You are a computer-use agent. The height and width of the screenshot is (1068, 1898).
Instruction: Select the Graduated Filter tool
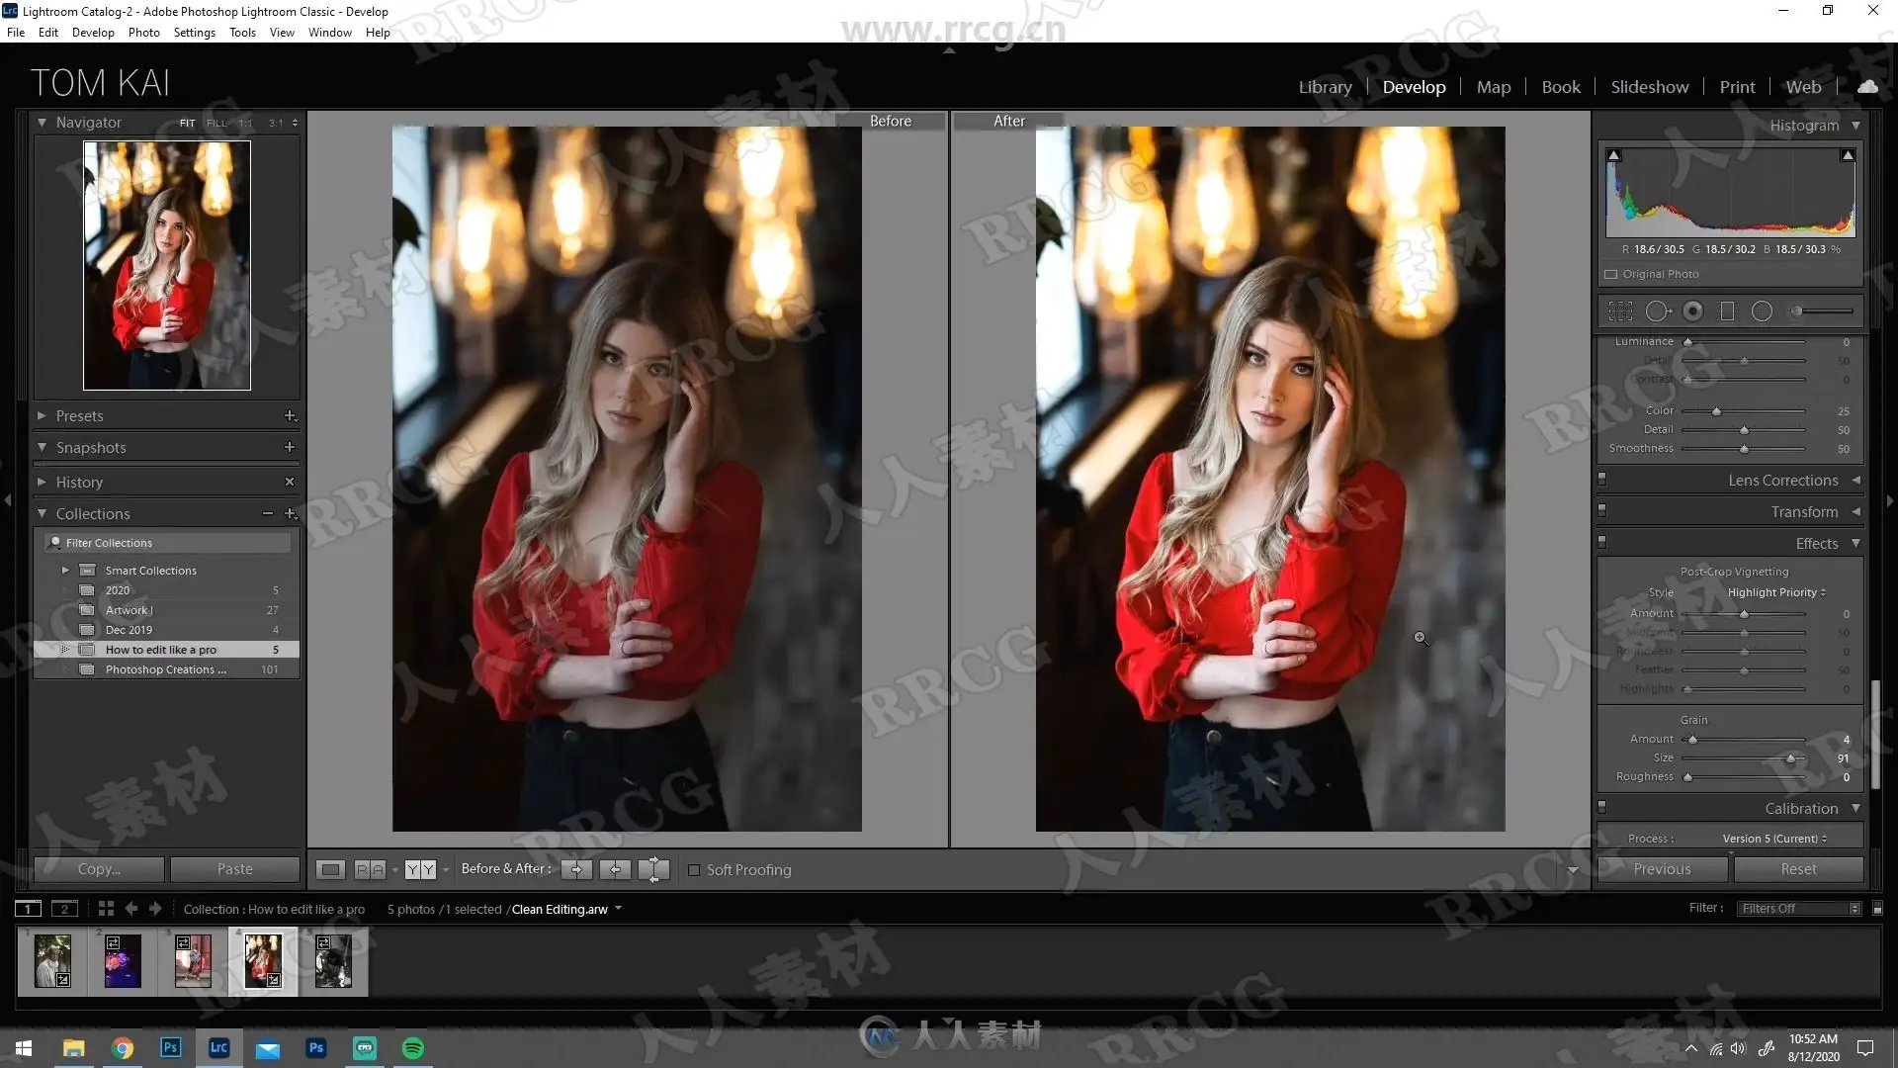tap(1727, 311)
